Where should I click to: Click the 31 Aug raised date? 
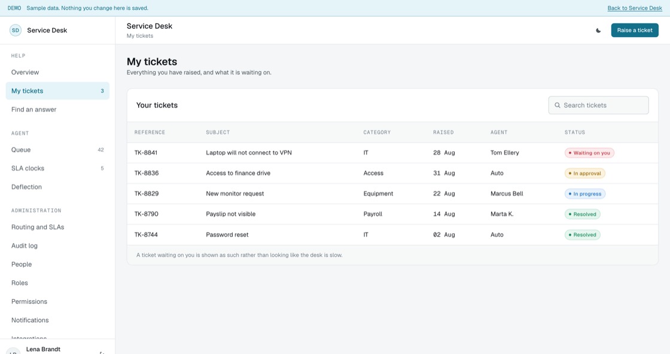pos(444,173)
